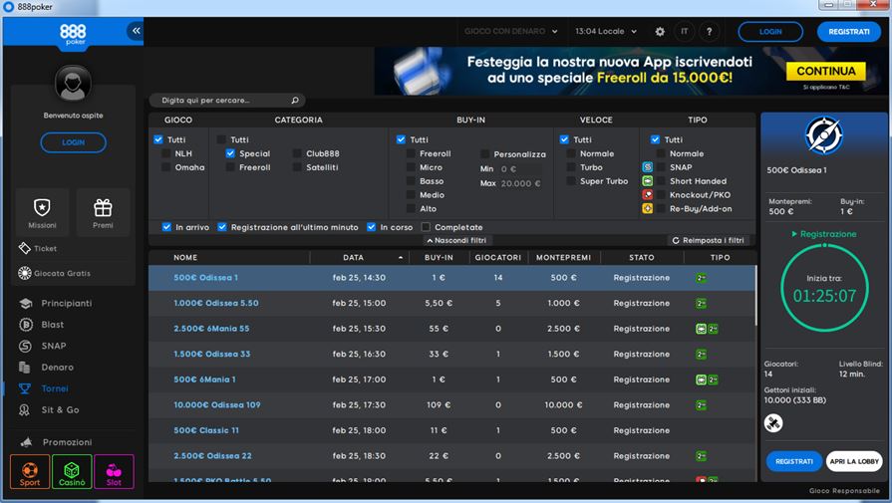Click the top-right REGISTRATI button

[849, 32]
